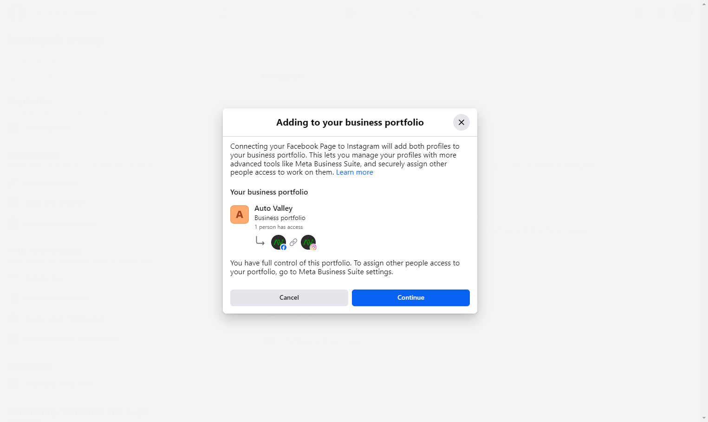Open the dimmed grid menu icon
Image resolution: width=708 pixels, height=422 pixels.
(x=639, y=13)
